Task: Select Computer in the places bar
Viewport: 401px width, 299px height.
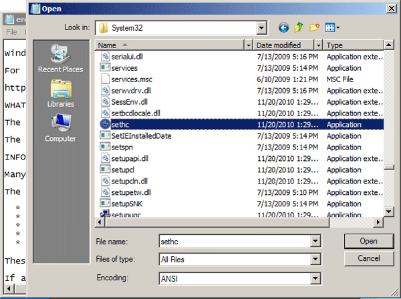Action: (60, 127)
